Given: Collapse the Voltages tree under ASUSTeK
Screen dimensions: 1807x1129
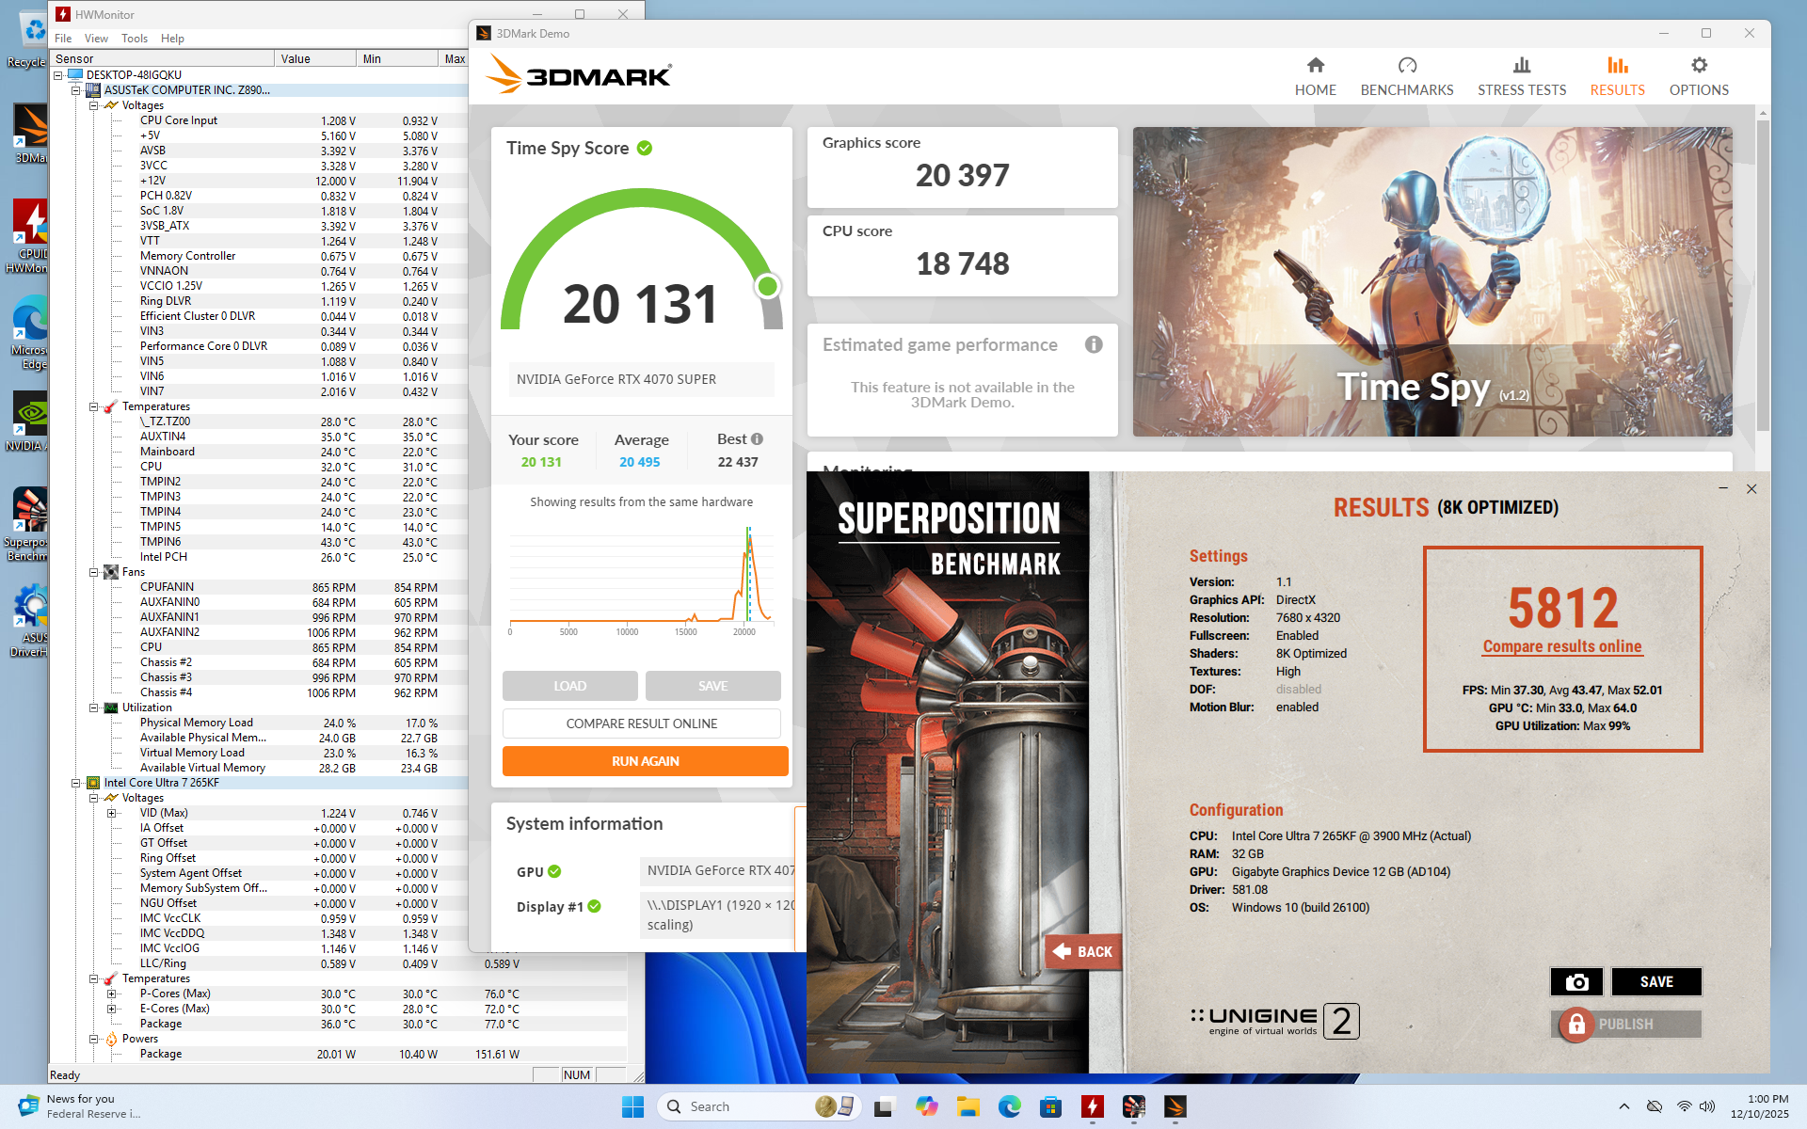Looking at the screenshot, I should 94,105.
